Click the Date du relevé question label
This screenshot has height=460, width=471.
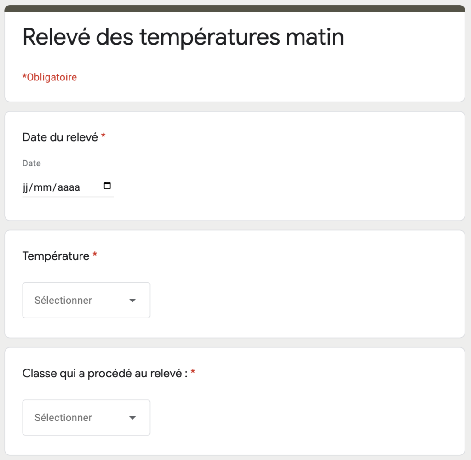click(60, 137)
